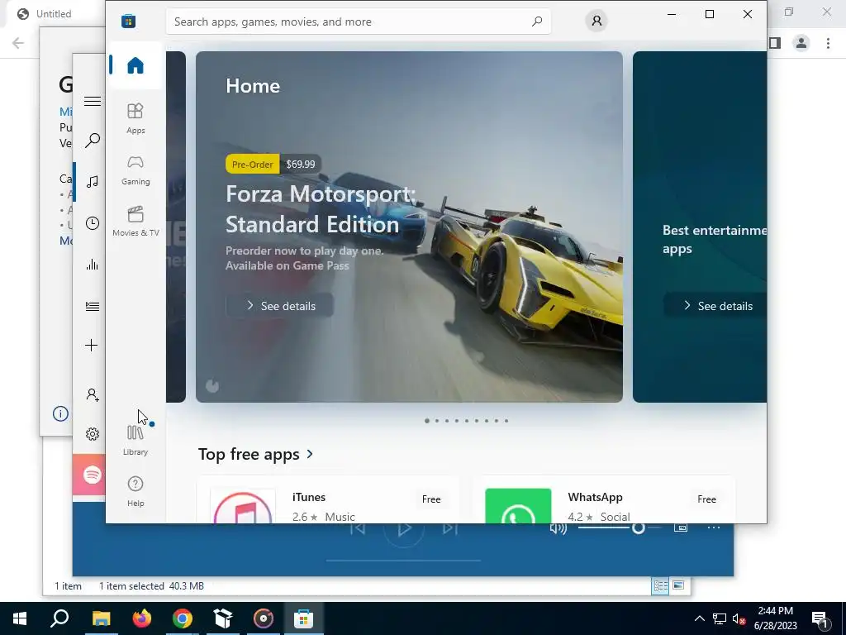Click the play button in Groove player
Viewport: 846px width, 635px height.
coord(403,530)
